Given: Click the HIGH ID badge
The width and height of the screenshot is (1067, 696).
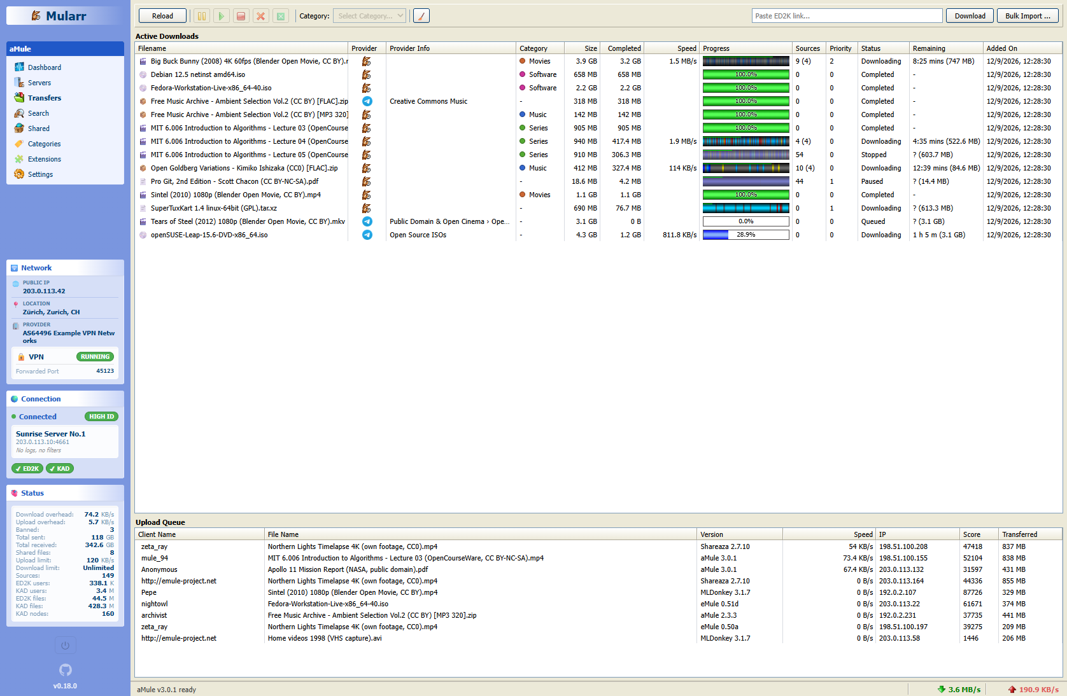Looking at the screenshot, I should tap(101, 417).
